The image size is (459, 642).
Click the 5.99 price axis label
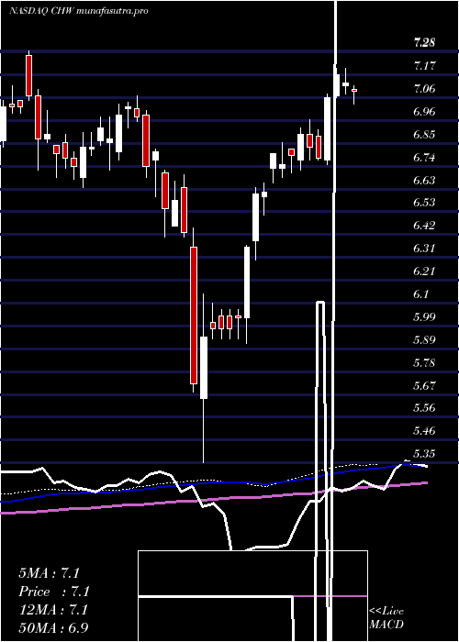point(424,317)
